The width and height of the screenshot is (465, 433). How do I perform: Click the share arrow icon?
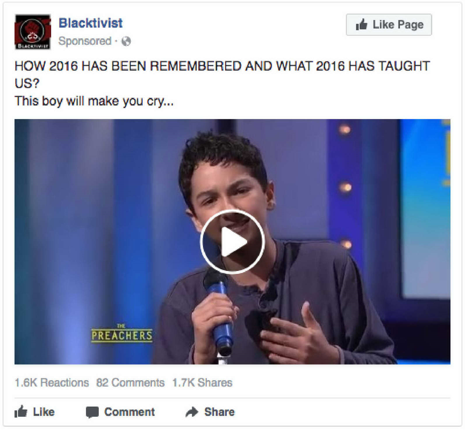tap(192, 412)
